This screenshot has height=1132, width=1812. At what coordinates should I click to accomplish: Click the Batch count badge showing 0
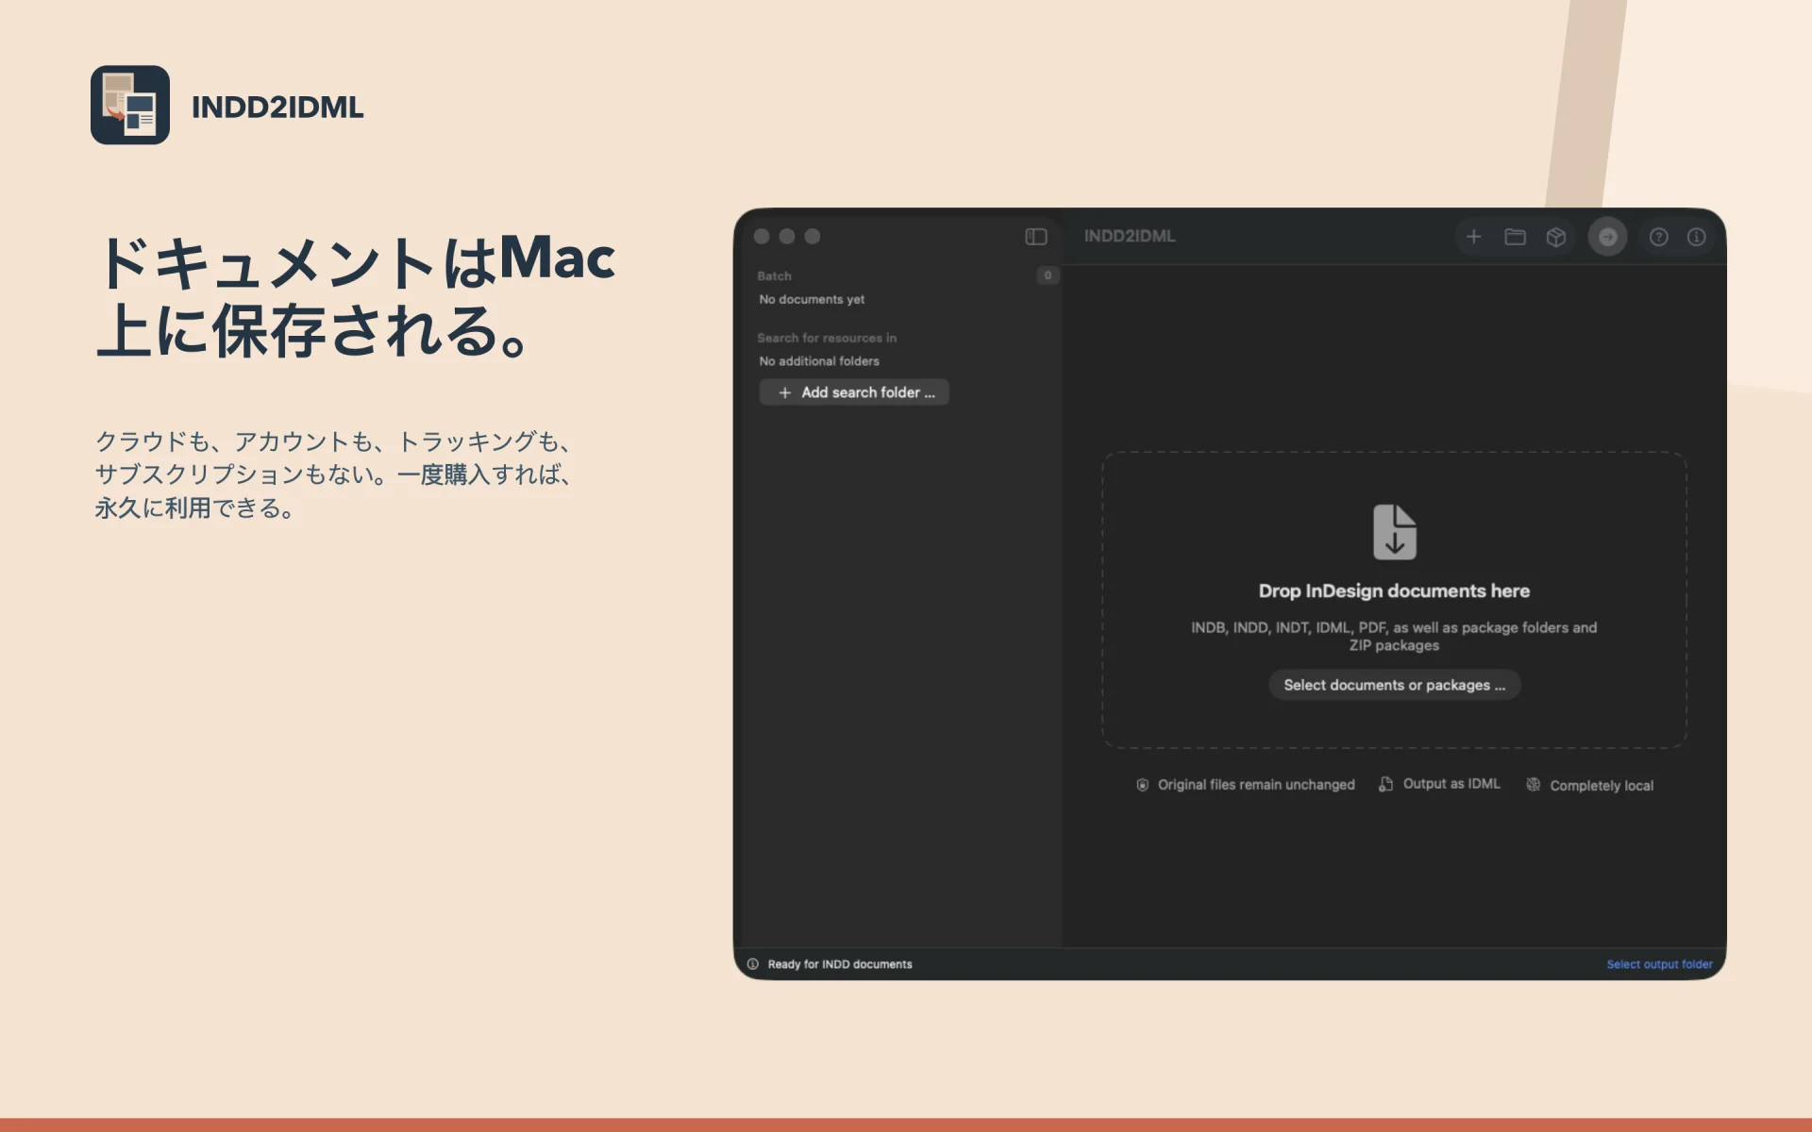tap(1048, 275)
